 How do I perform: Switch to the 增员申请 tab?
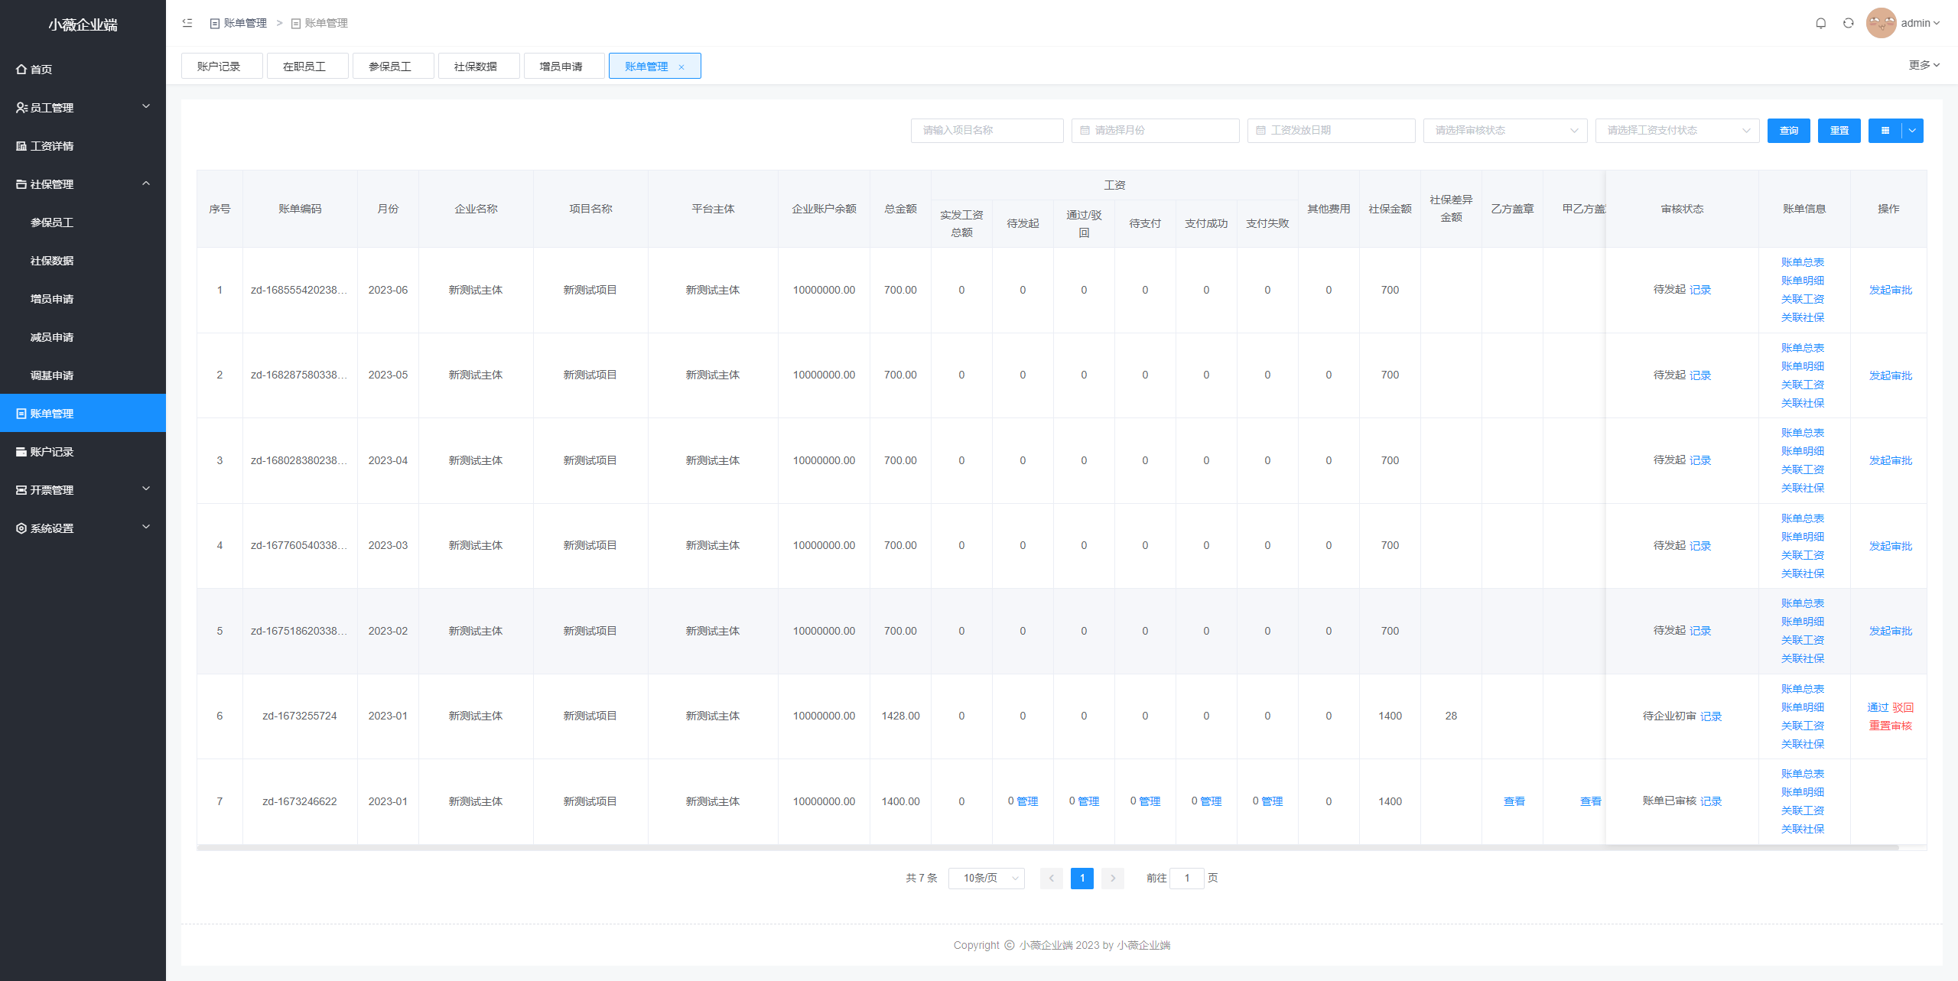tap(564, 67)
